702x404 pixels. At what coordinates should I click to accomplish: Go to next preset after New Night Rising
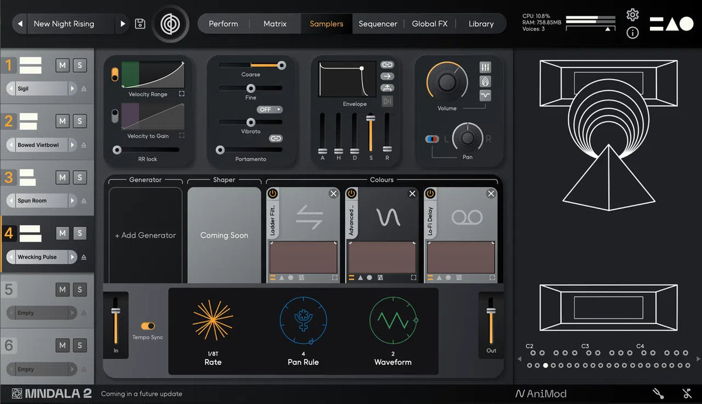[123, 24]
